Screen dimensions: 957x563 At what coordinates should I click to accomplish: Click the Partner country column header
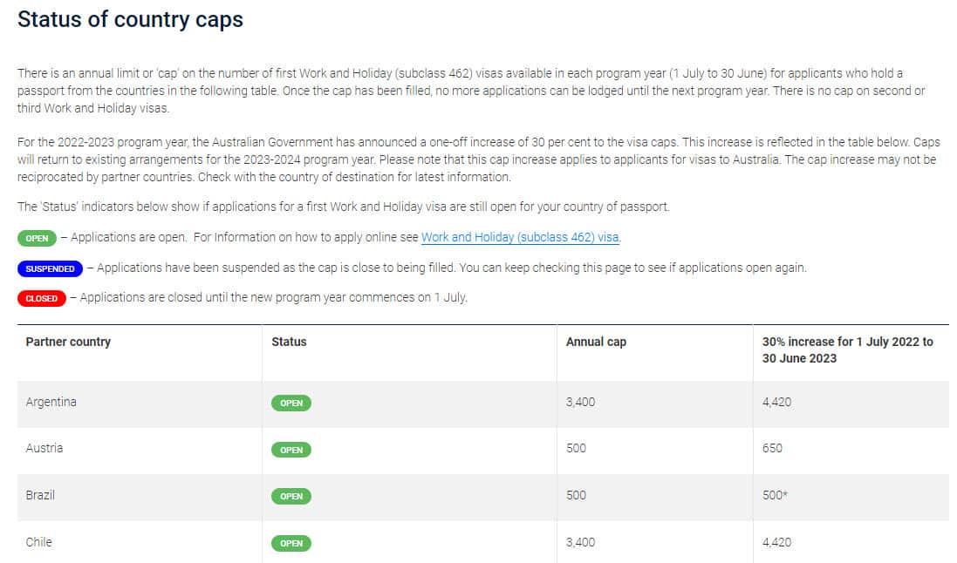click(x=68, y=342)
